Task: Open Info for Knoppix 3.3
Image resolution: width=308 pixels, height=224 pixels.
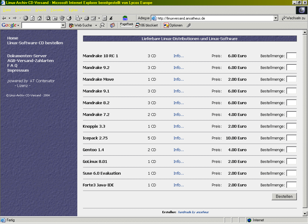Action: pyautogui.click(x=179, y=126)
